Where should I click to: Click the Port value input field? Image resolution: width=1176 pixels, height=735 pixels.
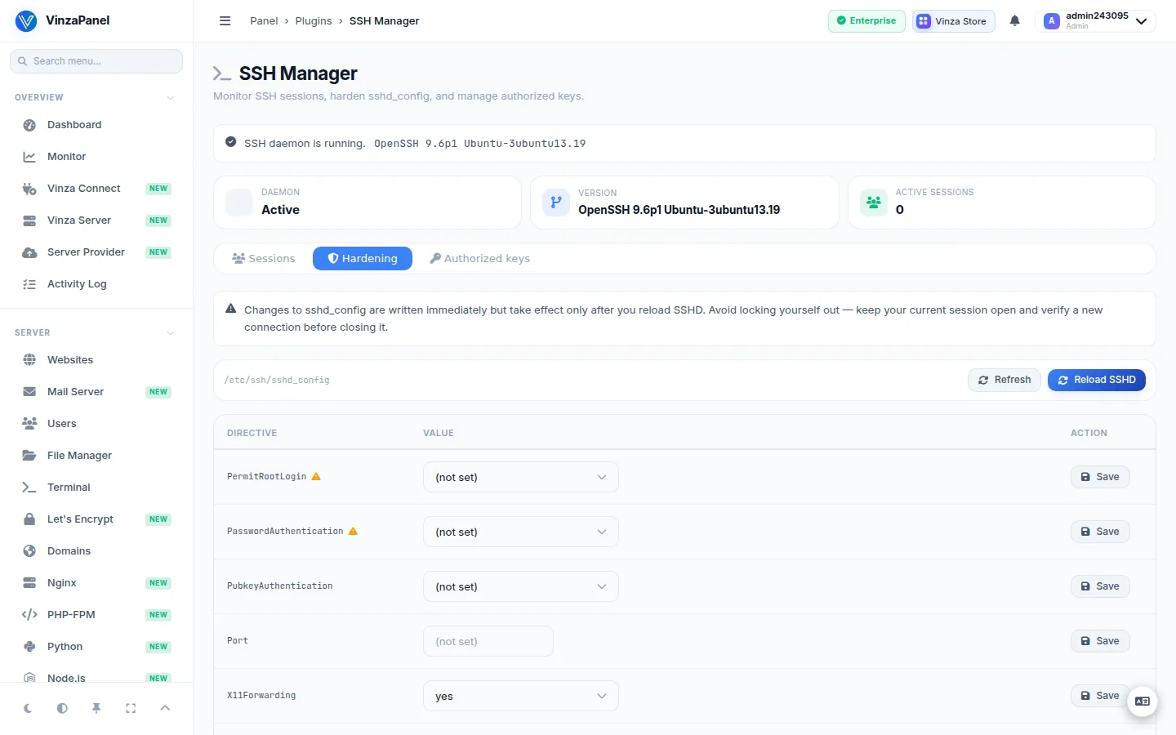point(488,641)
